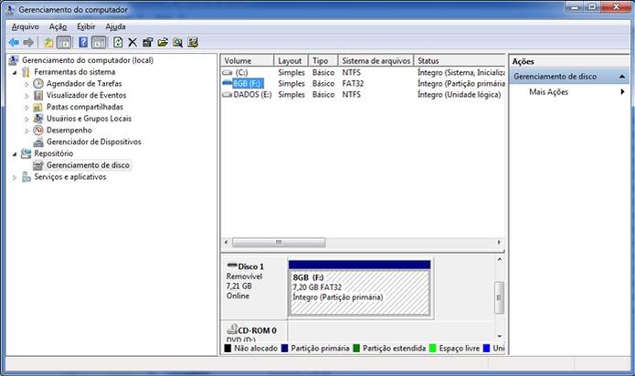Expand the Usuários e Grupos Locais node

26,120
